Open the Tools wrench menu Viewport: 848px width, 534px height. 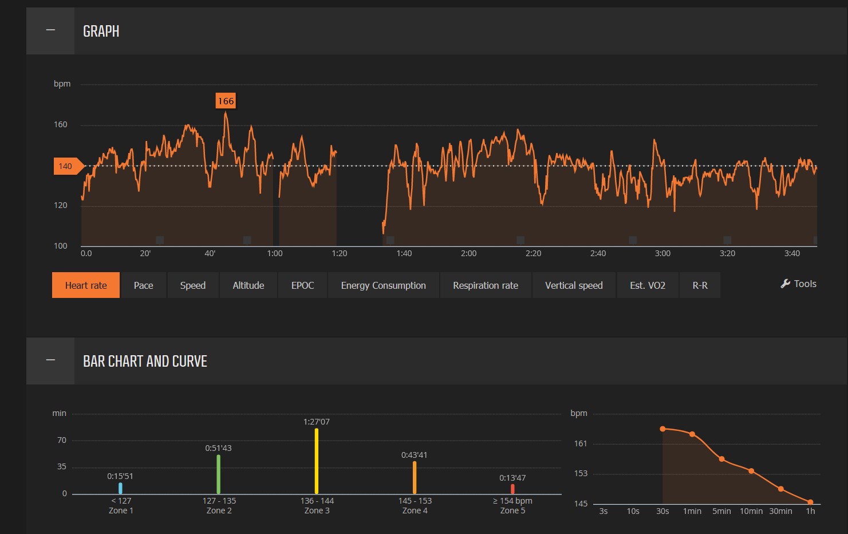(798, 284)
